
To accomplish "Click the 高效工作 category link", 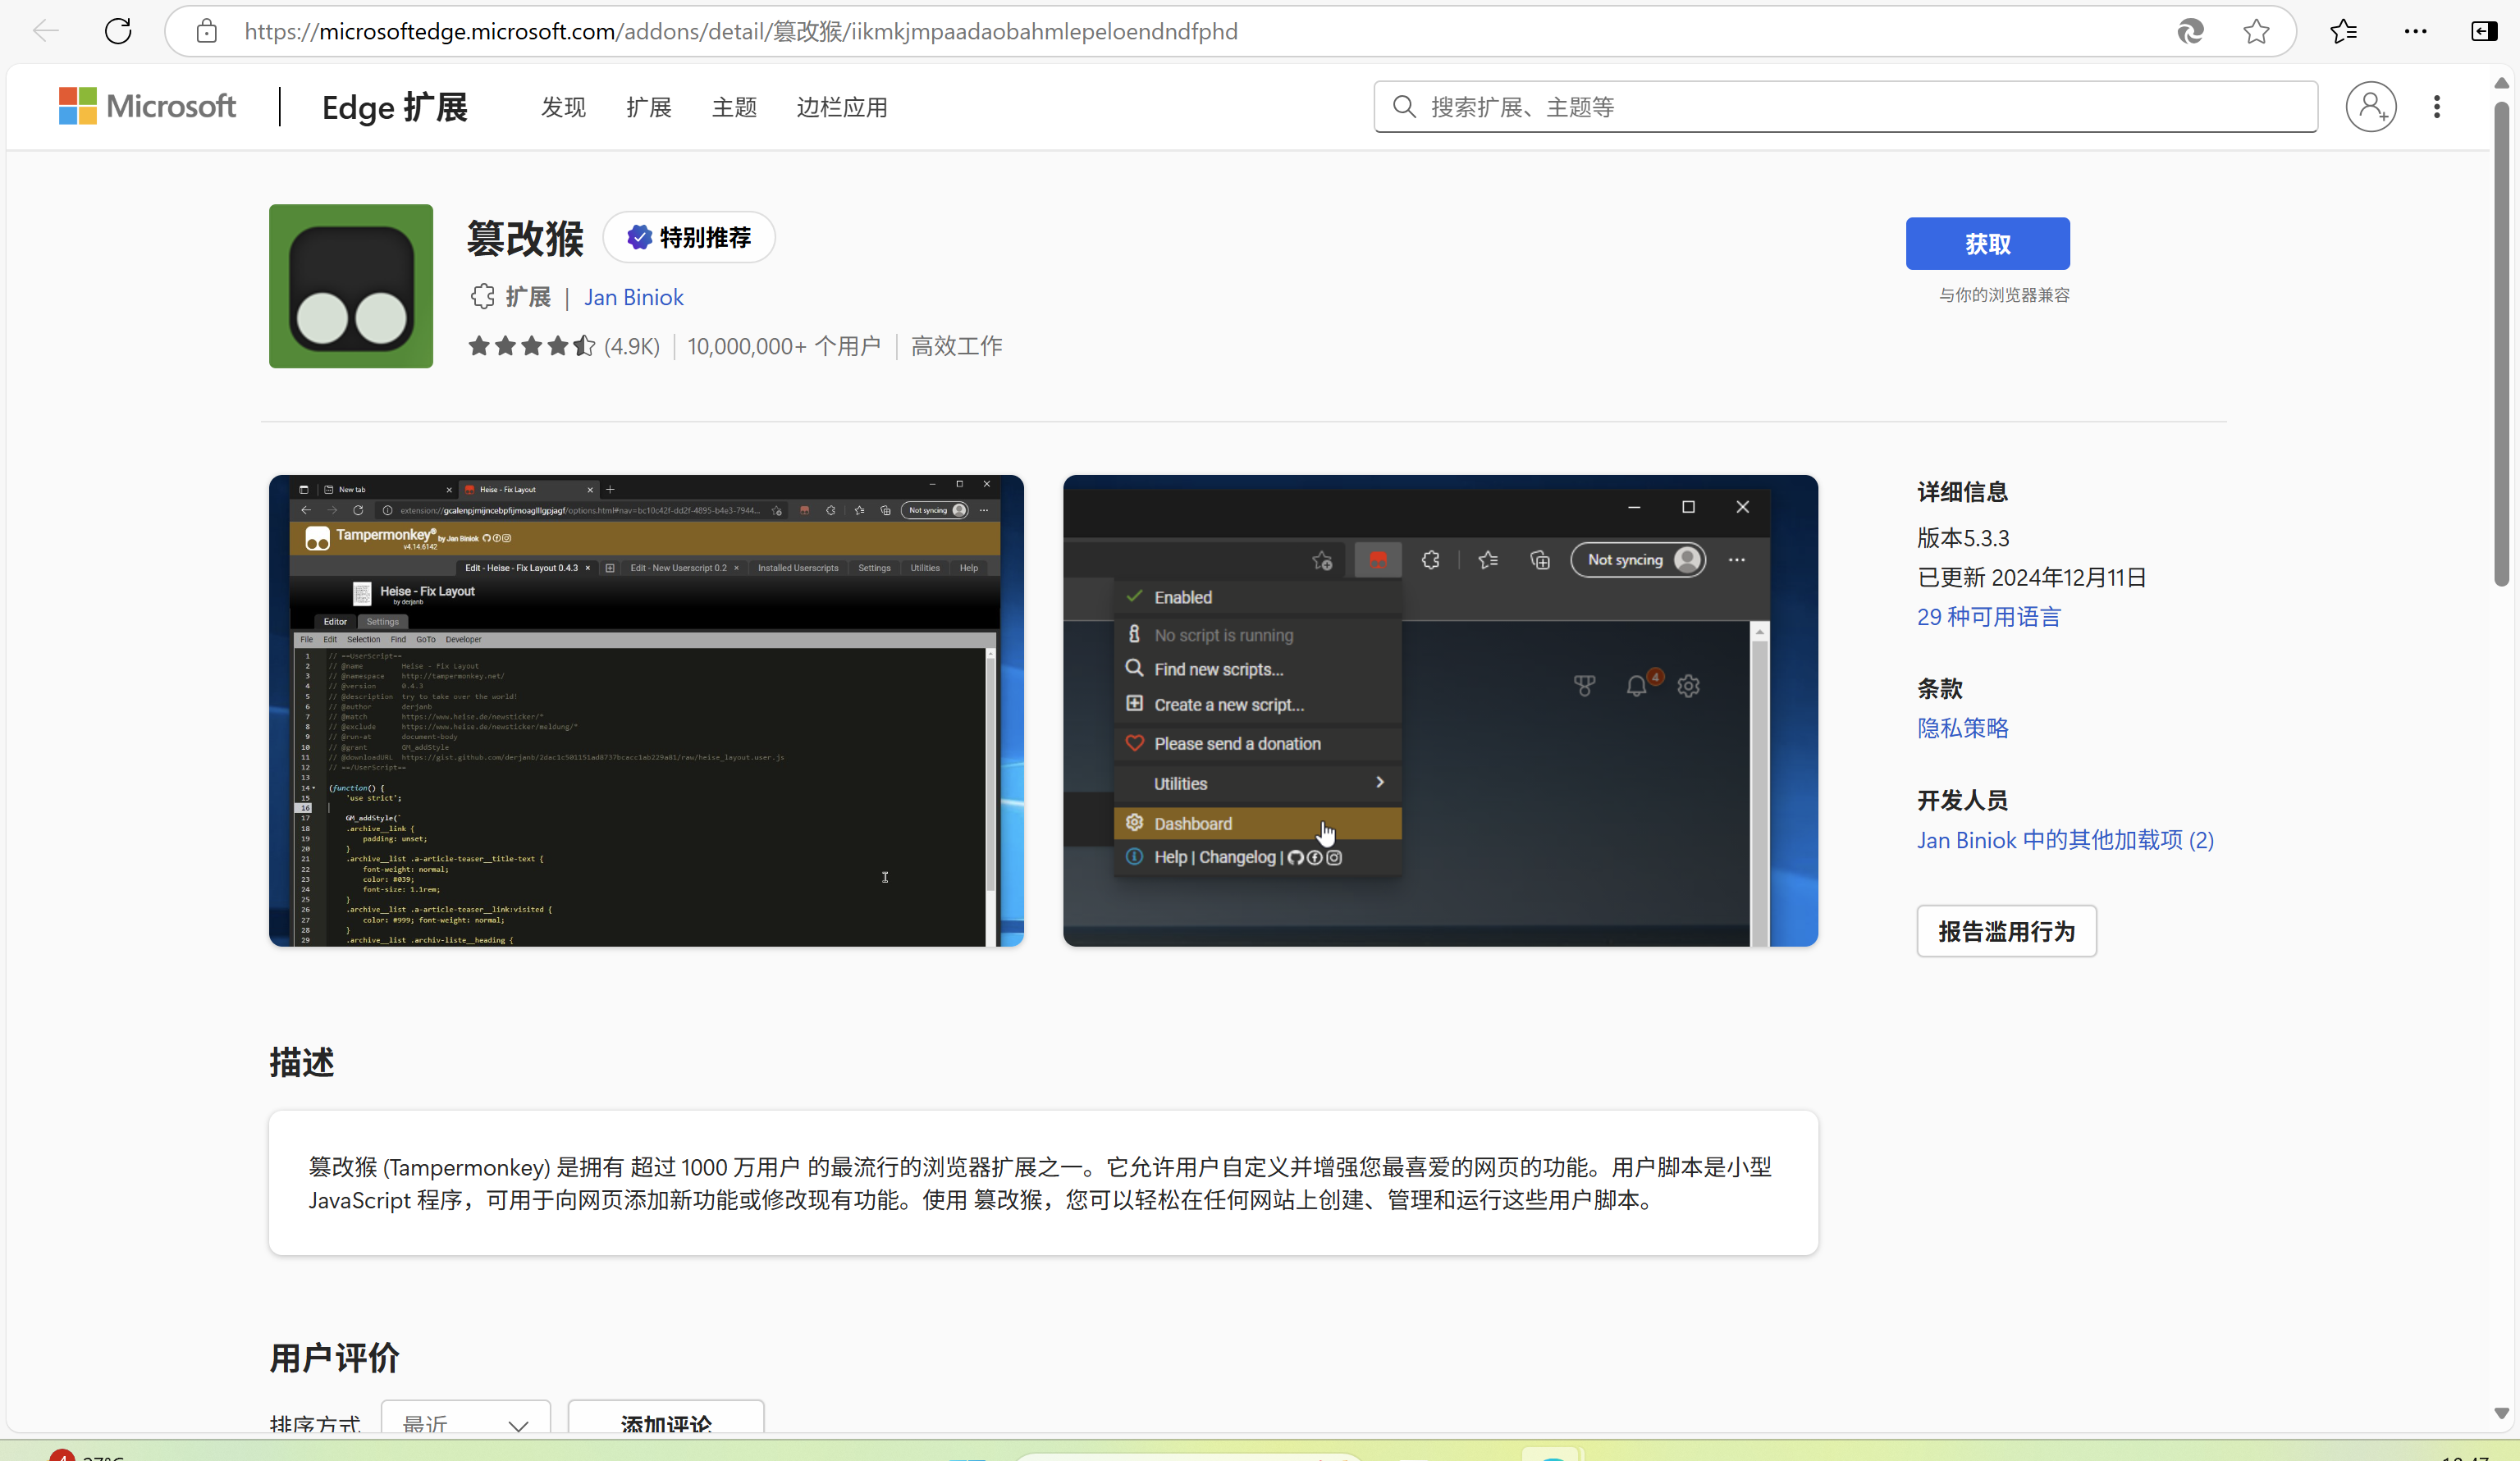I will (x=957, y=346).
